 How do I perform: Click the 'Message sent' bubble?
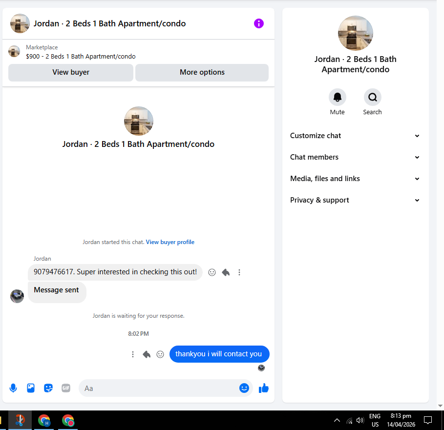(x=57, y=292)
